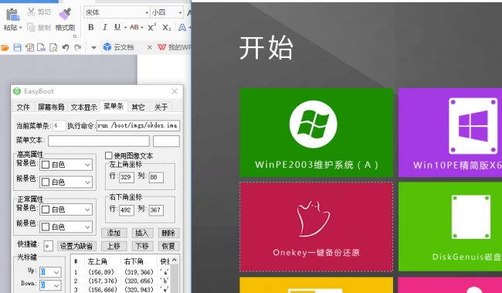This screenshot has height=293, width=502.
Task: Open the quick access toolbar customize arrow
Action: (93, 48)
